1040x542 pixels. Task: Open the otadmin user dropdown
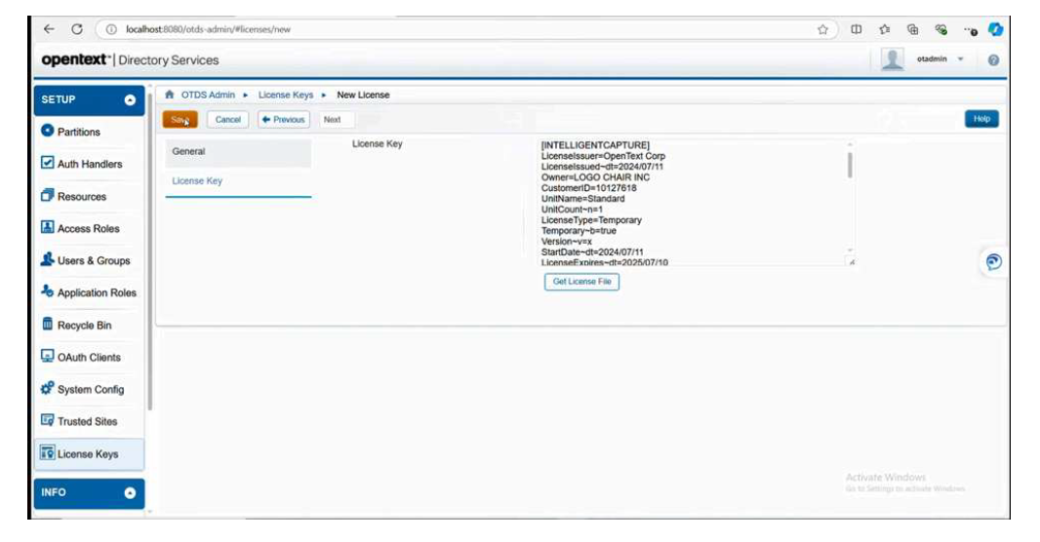click(x=960, y=60)
